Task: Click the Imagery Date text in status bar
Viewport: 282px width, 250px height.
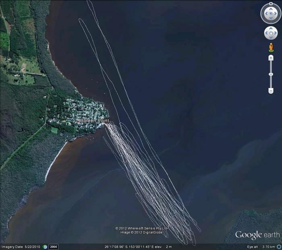Action: coord(21,247)
